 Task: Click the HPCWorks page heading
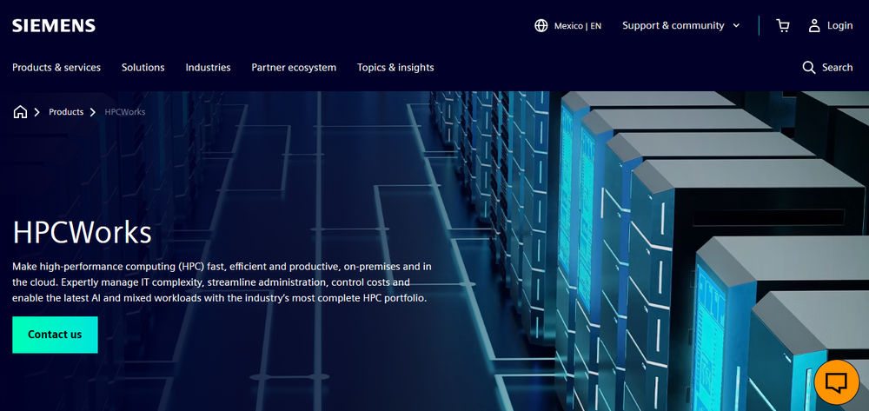click(82, 233)
